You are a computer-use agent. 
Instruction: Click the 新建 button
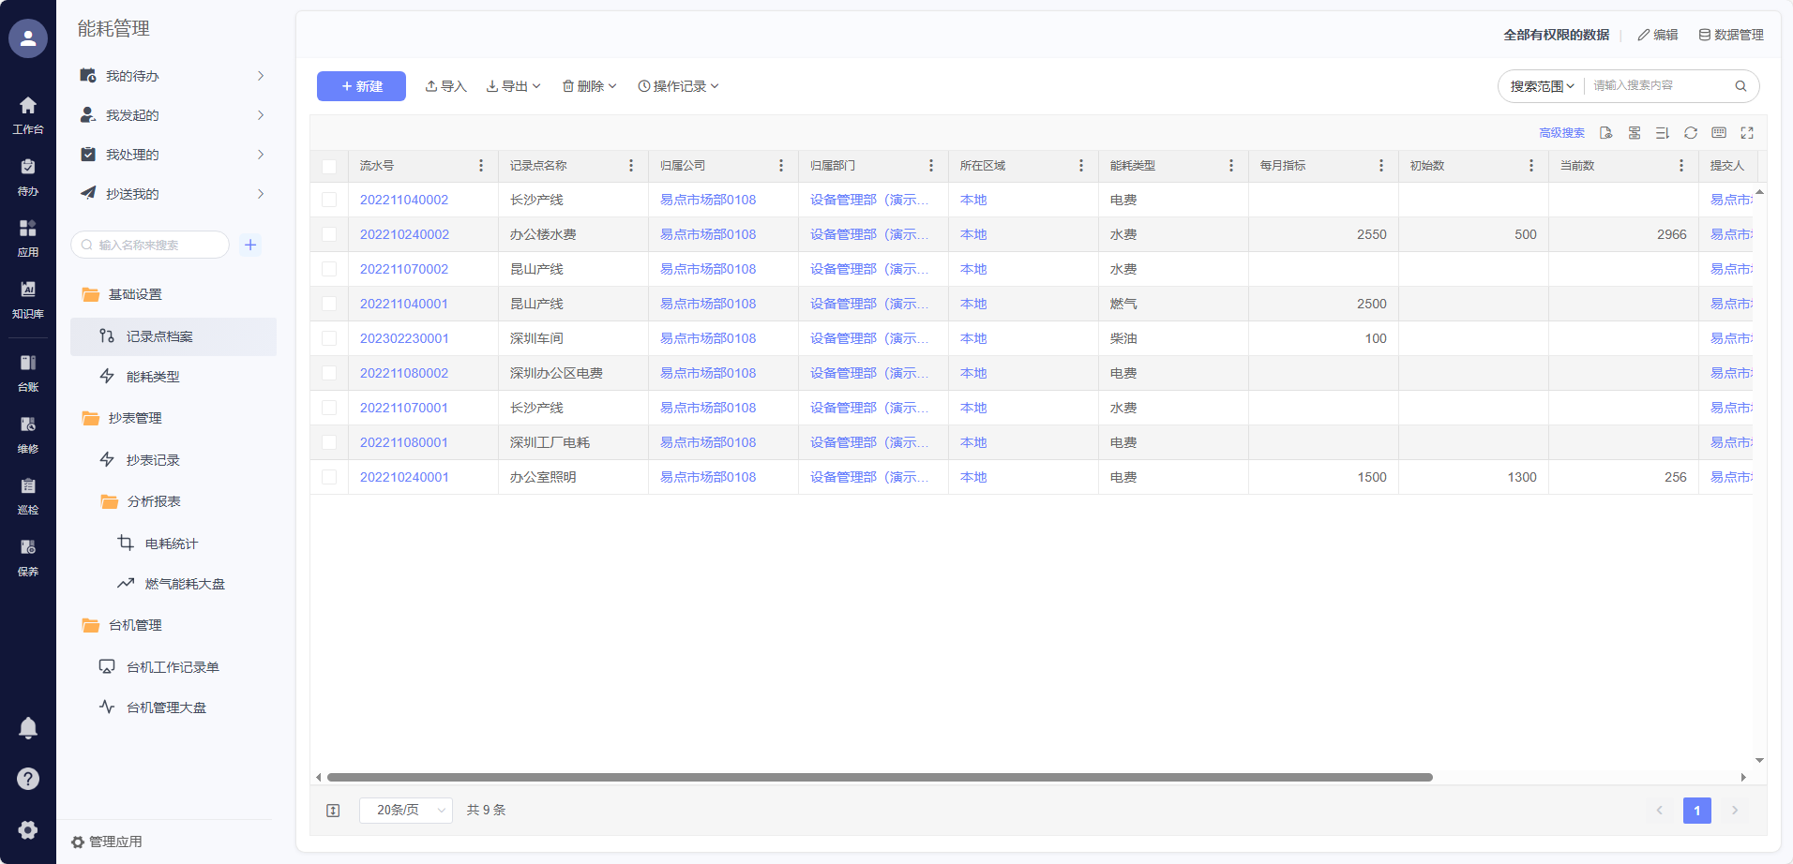pos(361,86)
